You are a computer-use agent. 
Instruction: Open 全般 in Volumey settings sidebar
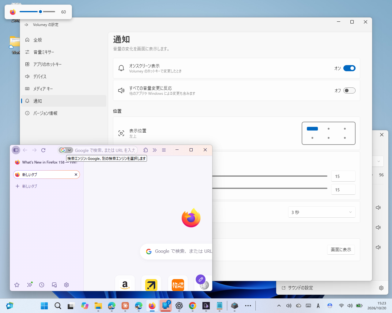[64, 40]
